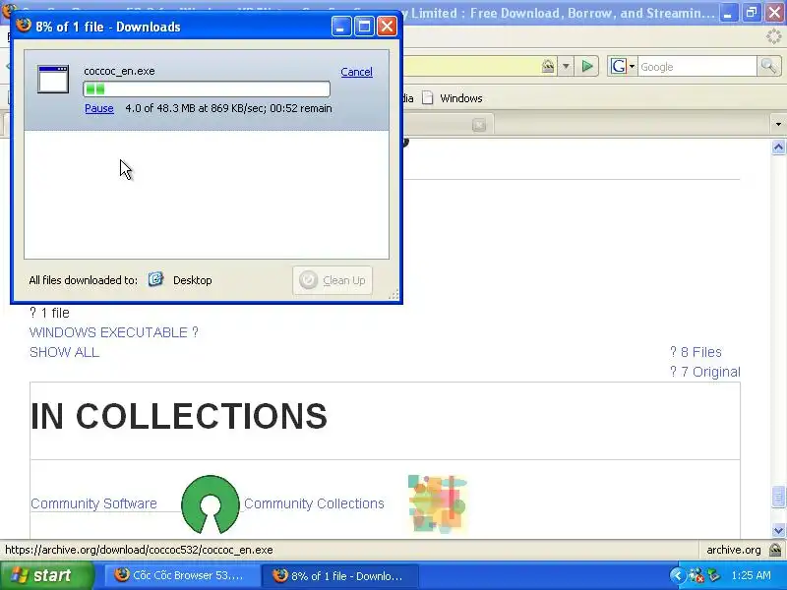Click the SHOW ALL link
Screen dimensions: 787x590
tap(64, 352)
